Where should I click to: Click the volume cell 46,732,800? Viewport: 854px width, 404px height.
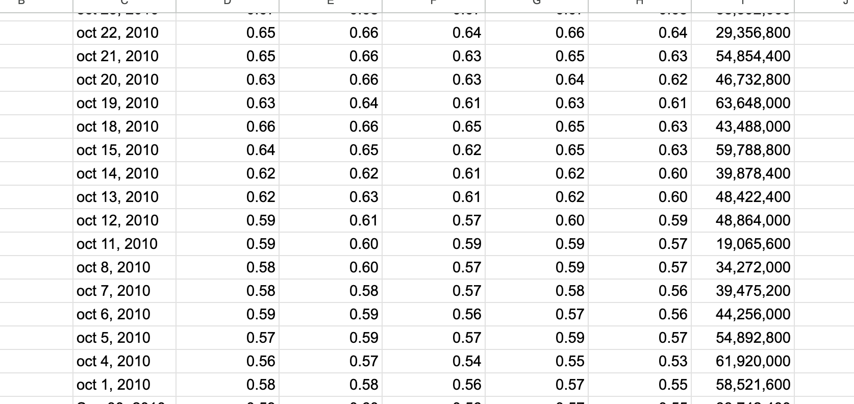743,80
